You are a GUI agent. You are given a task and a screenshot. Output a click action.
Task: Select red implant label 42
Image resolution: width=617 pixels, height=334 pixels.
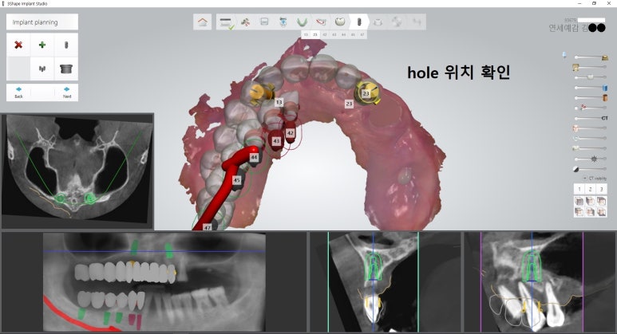point(291,133)
